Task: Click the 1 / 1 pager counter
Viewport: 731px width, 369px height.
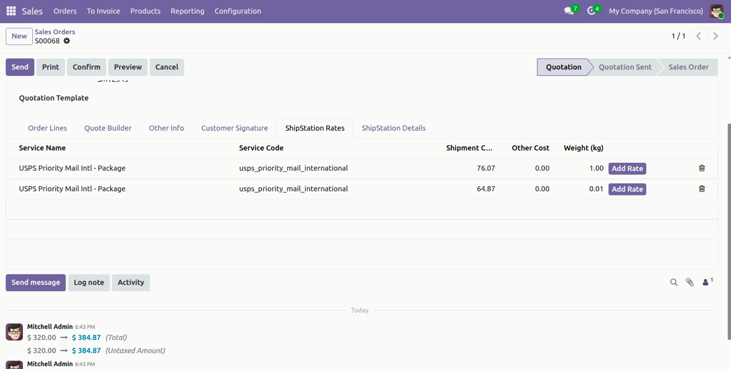Action: pos(678,36)
